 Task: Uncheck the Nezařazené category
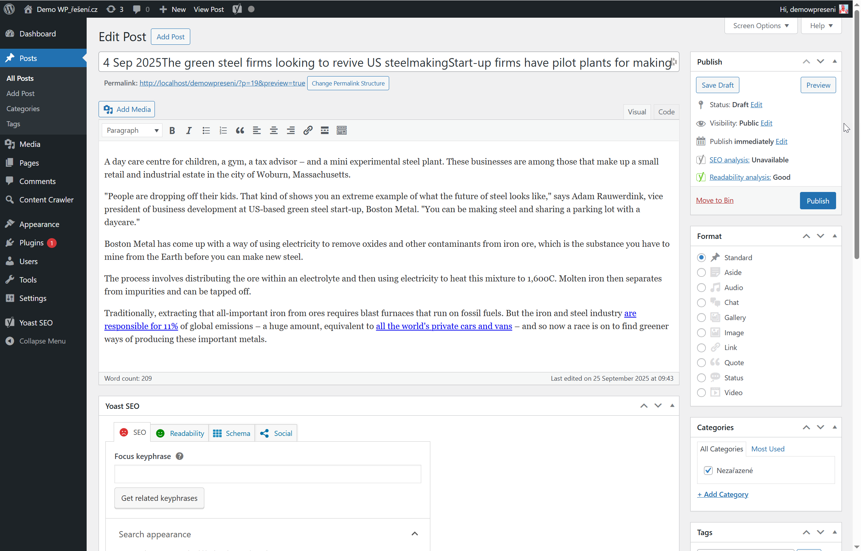[708, 471]
